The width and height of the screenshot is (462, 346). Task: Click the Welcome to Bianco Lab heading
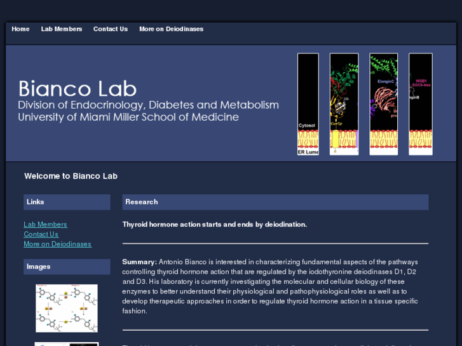71,176
